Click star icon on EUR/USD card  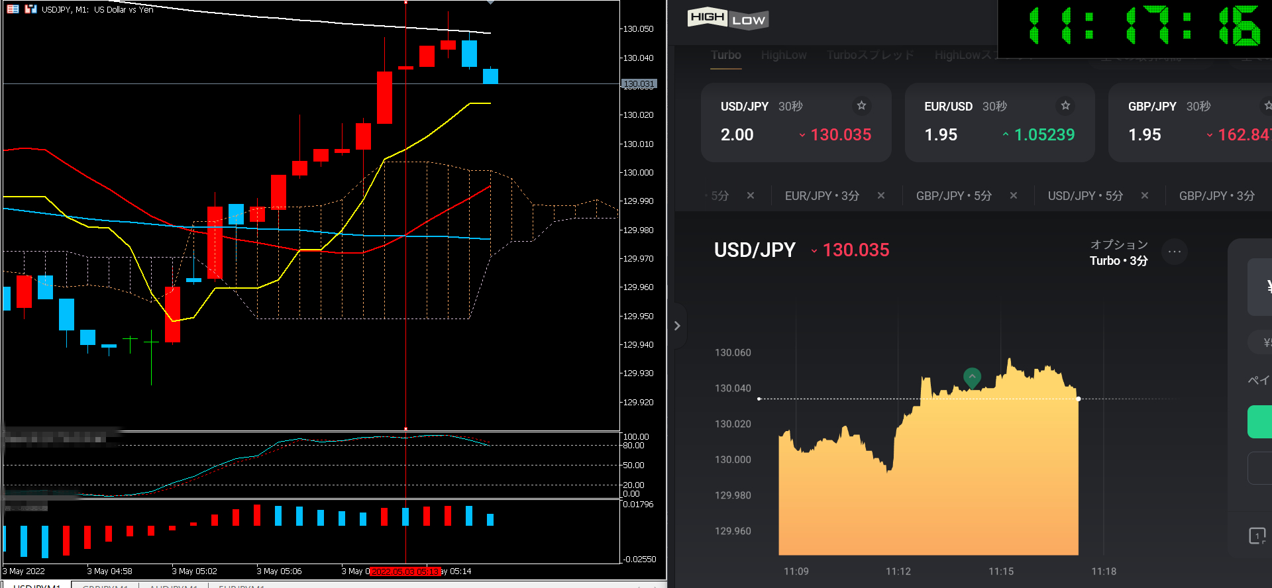tap(1065, 106)
